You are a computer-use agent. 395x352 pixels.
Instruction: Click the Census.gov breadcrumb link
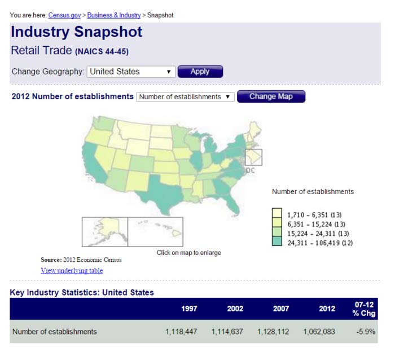click(x=65, y=15)
